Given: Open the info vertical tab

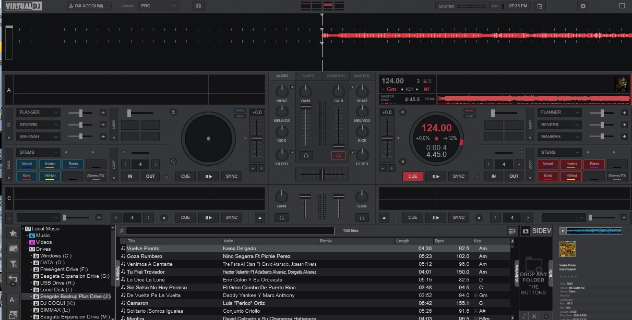Looking at the screenshot, I should (x=551, y=273).
